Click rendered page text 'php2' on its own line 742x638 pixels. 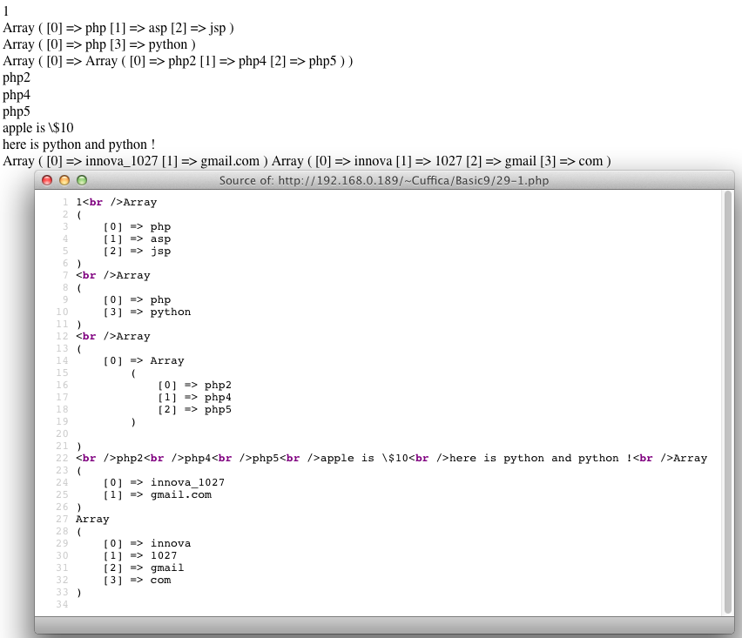[x=17, y=78]
